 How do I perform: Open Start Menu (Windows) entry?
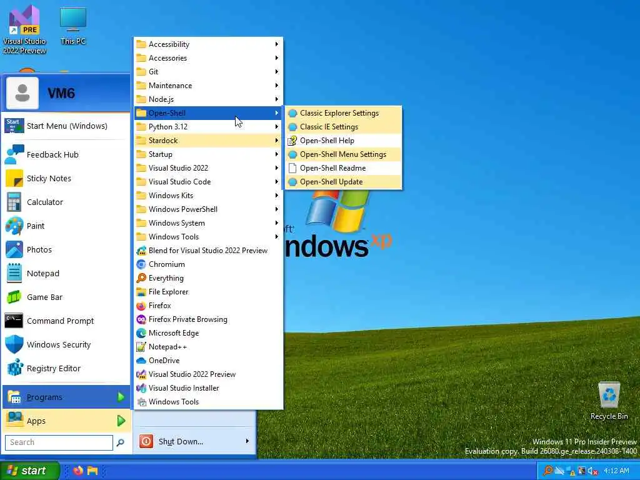pyautogui.click(x=66, y=126)
